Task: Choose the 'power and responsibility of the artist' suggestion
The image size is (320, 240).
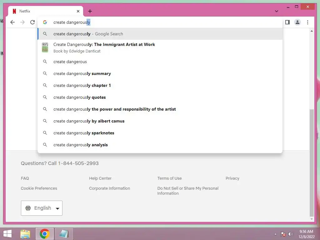Action: point(160,109)
